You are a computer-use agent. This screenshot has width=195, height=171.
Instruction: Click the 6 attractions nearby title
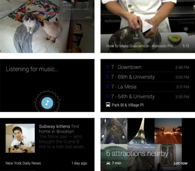click(137, 153)
